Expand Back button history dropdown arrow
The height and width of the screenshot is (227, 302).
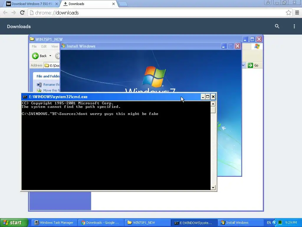(50, 56)
